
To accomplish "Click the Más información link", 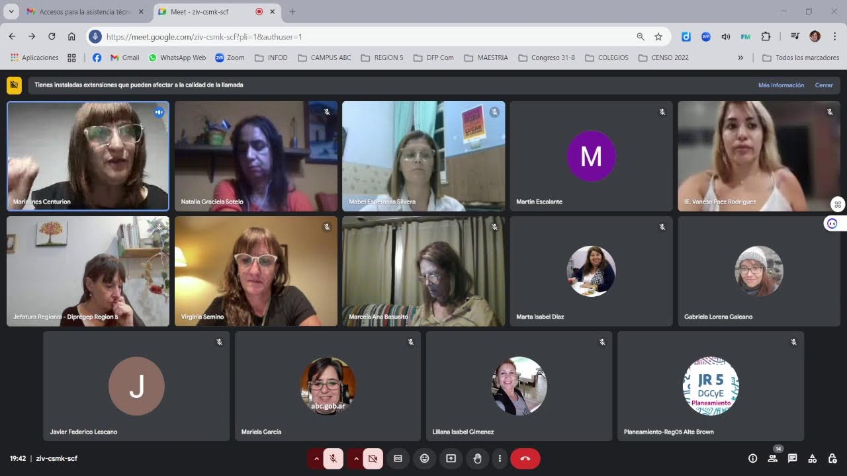I will 781,85.
